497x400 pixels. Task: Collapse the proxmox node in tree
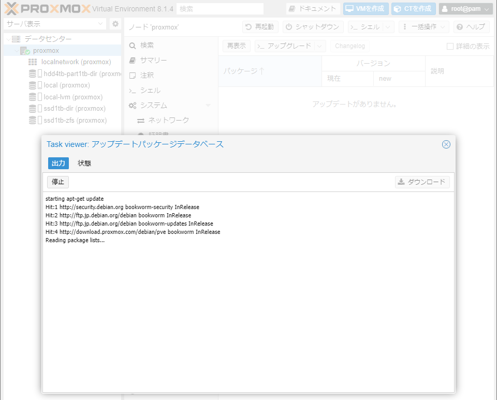[x=17, y=51]
